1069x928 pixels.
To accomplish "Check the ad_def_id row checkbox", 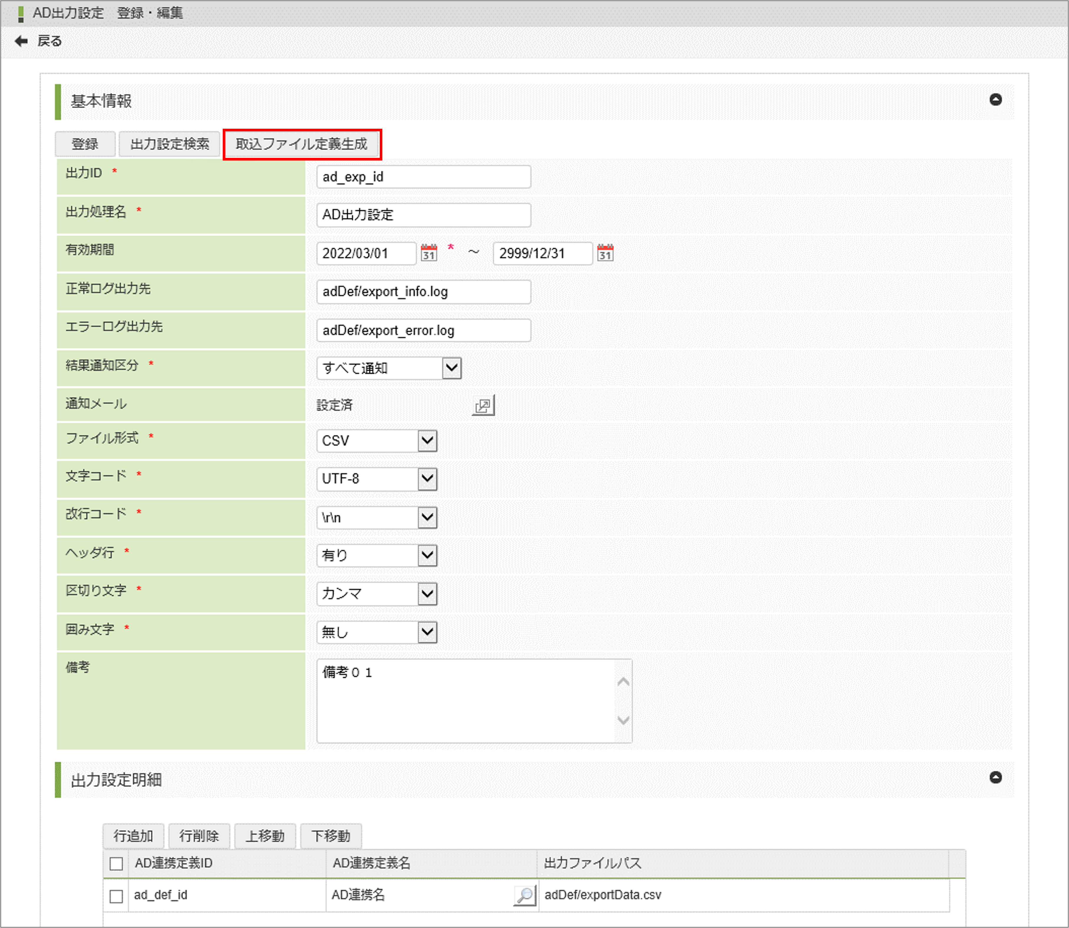I will coord(116,896).
